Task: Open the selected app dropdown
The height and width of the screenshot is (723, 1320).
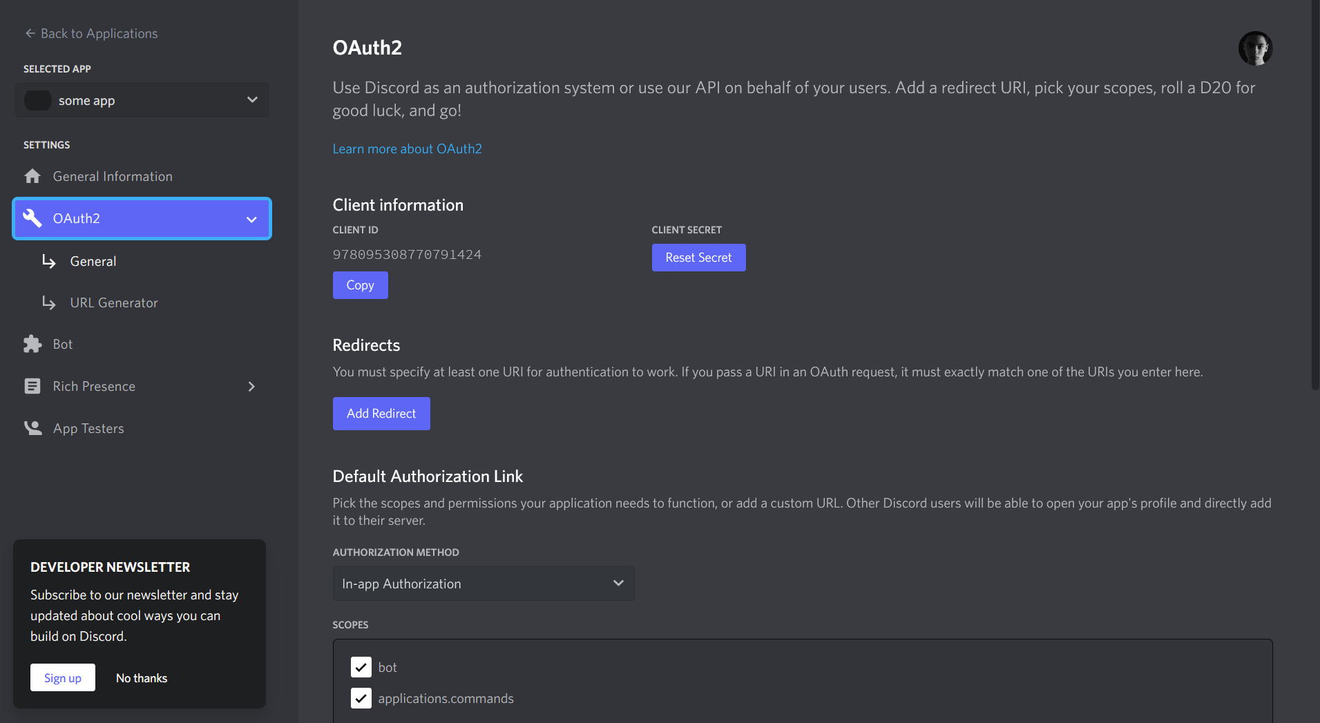Action: pos(251,100)
